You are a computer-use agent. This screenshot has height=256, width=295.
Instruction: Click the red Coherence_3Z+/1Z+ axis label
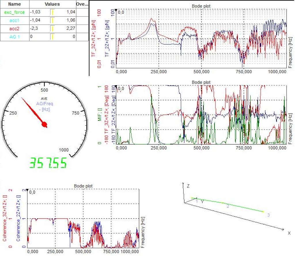point(5,218)
